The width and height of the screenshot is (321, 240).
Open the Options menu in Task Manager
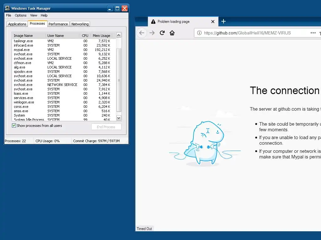tap(20, 15)
